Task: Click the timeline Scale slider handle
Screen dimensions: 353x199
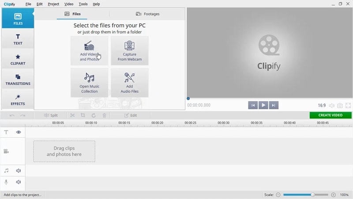Action: click(312, 195)
